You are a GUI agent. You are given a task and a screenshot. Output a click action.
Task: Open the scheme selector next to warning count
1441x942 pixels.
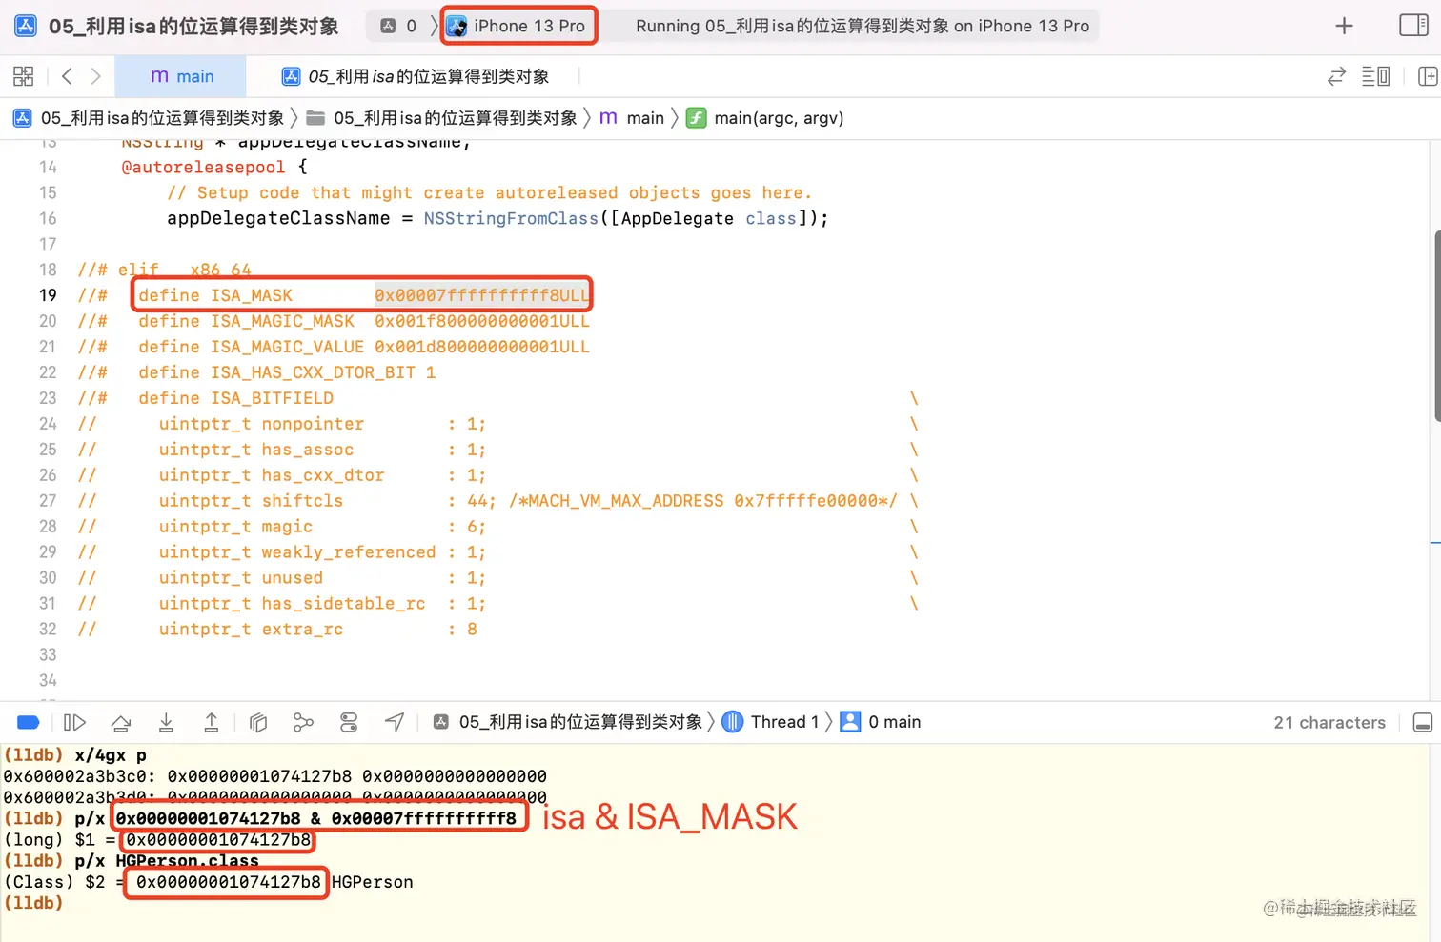pyautogui.click(x=398, y=26)
